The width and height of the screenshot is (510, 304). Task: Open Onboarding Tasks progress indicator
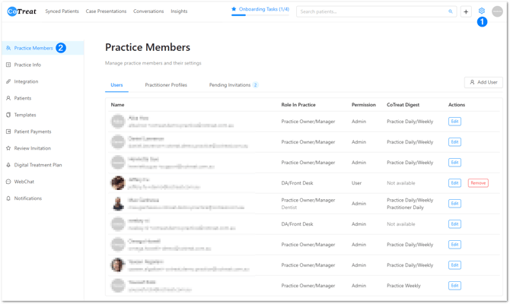point(260,9)
